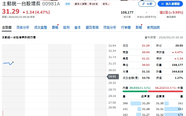Click the red 外盤 ratio bar
Viewport: 186px width, 116px height.
(165, 91)
